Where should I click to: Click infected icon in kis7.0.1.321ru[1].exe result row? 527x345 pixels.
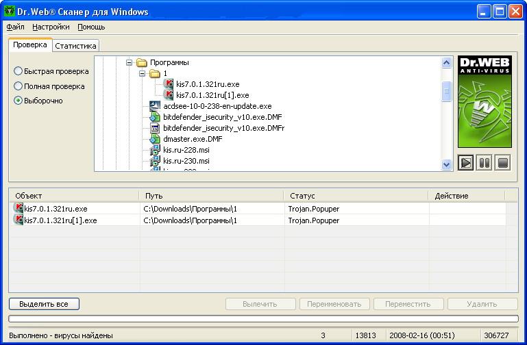tap(19, 220)
